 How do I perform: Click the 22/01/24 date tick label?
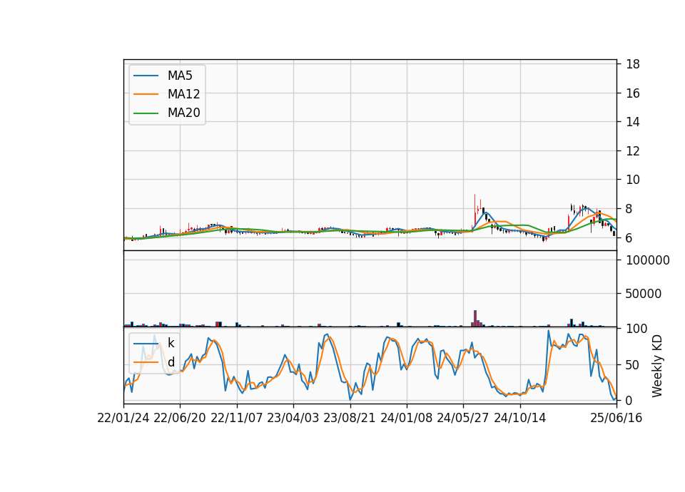[123, 418]
